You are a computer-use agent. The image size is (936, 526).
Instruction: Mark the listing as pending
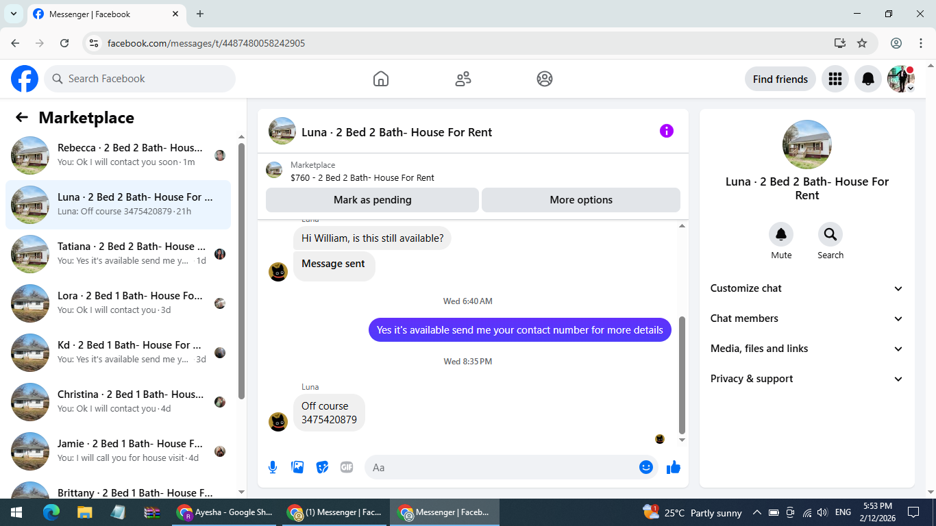click(x=372, y=200)
